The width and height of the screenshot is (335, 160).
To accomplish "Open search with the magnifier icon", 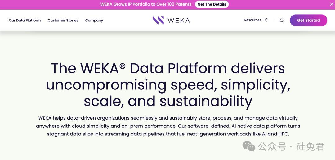I will [282, 21].
